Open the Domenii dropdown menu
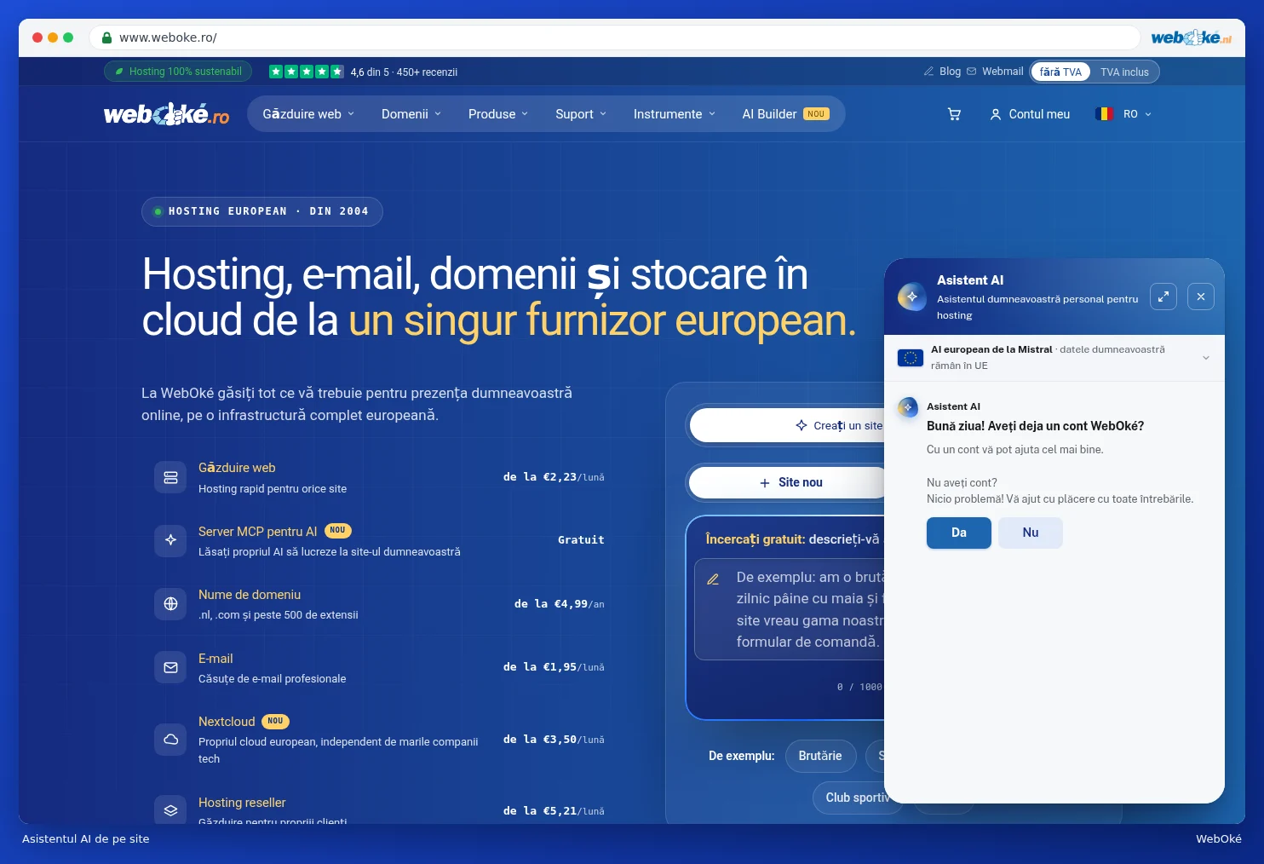This screenshot has height=864, width=1264. (411, 114)
